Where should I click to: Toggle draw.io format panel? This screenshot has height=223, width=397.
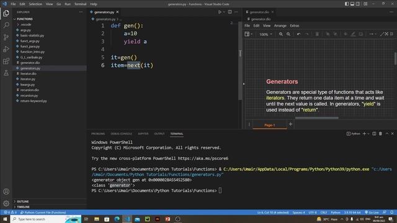pyautogui.click(x=391, y=34)
